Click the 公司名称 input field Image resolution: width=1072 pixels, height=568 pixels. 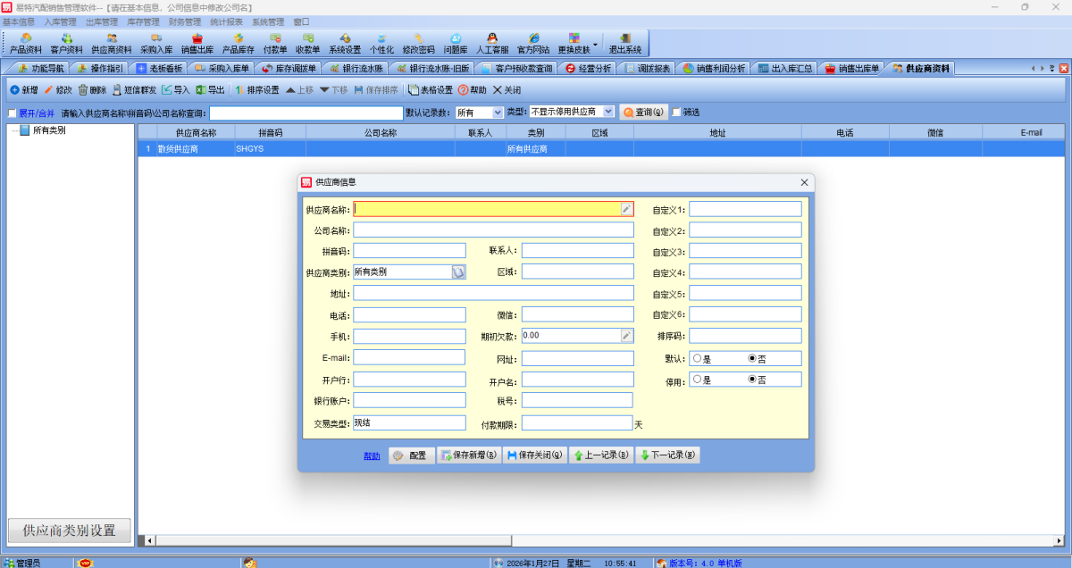[x=493, y=230]
